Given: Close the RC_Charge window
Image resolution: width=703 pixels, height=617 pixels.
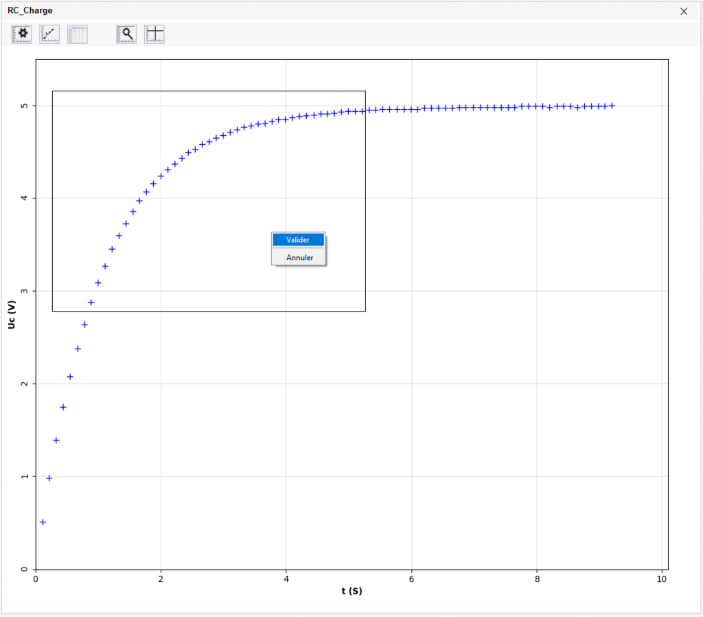Looking at the screenshot, I should click(x=683, y=11).
